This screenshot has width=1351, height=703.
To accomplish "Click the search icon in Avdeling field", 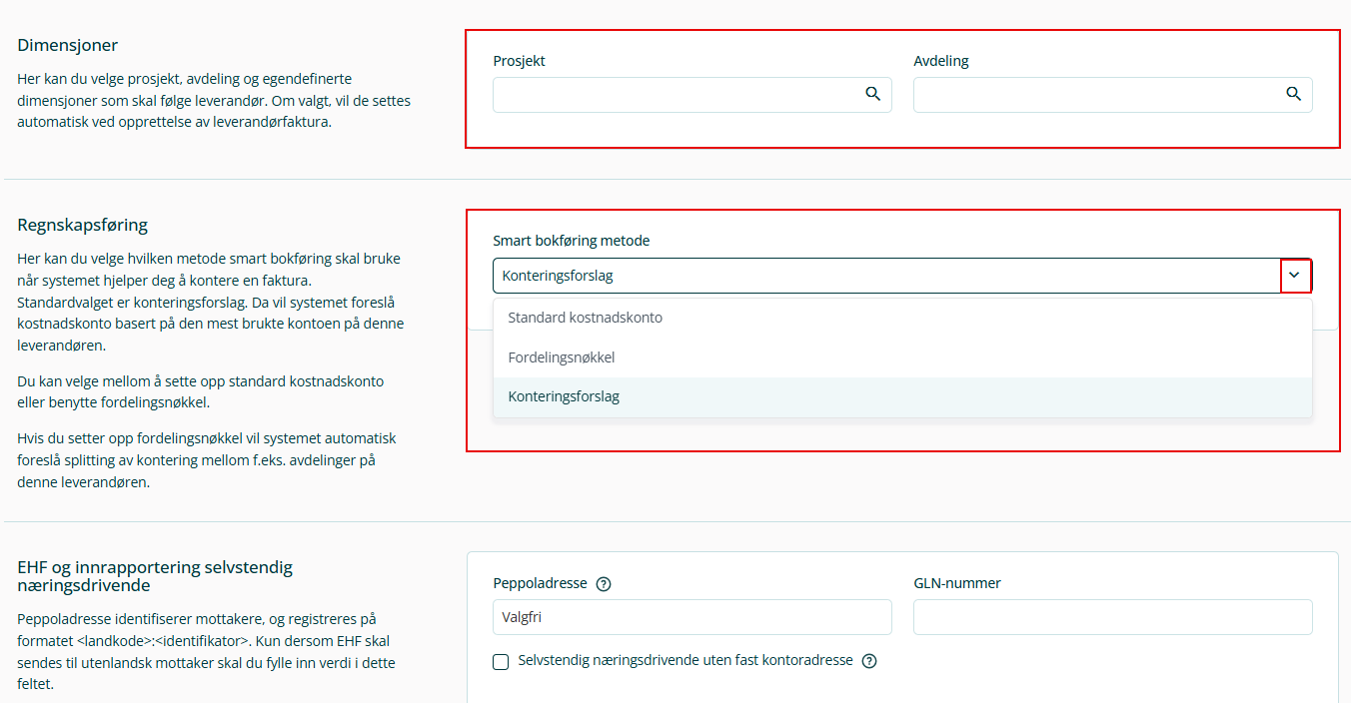I will coord(1293,94).
